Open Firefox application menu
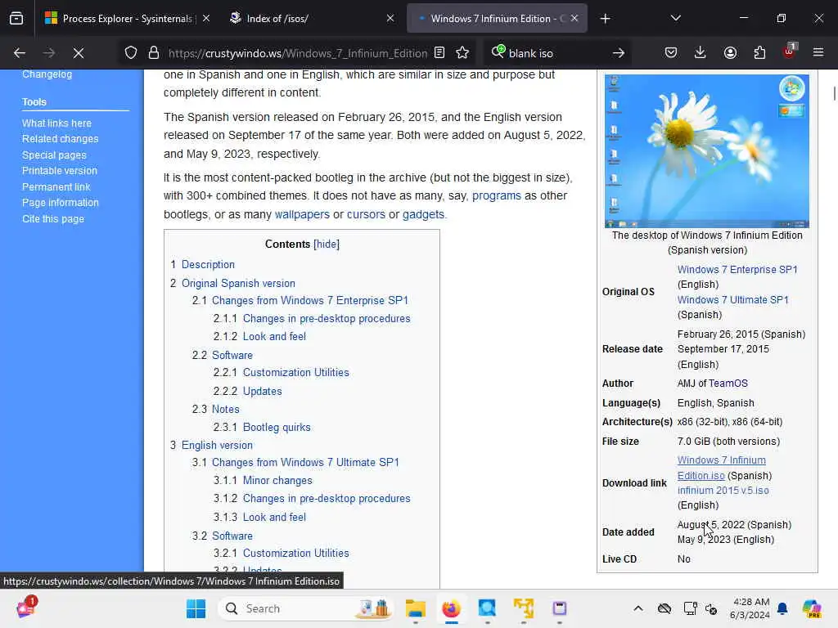Image resolution: width=838 pixels, height=628 pixels. (818, 52)
